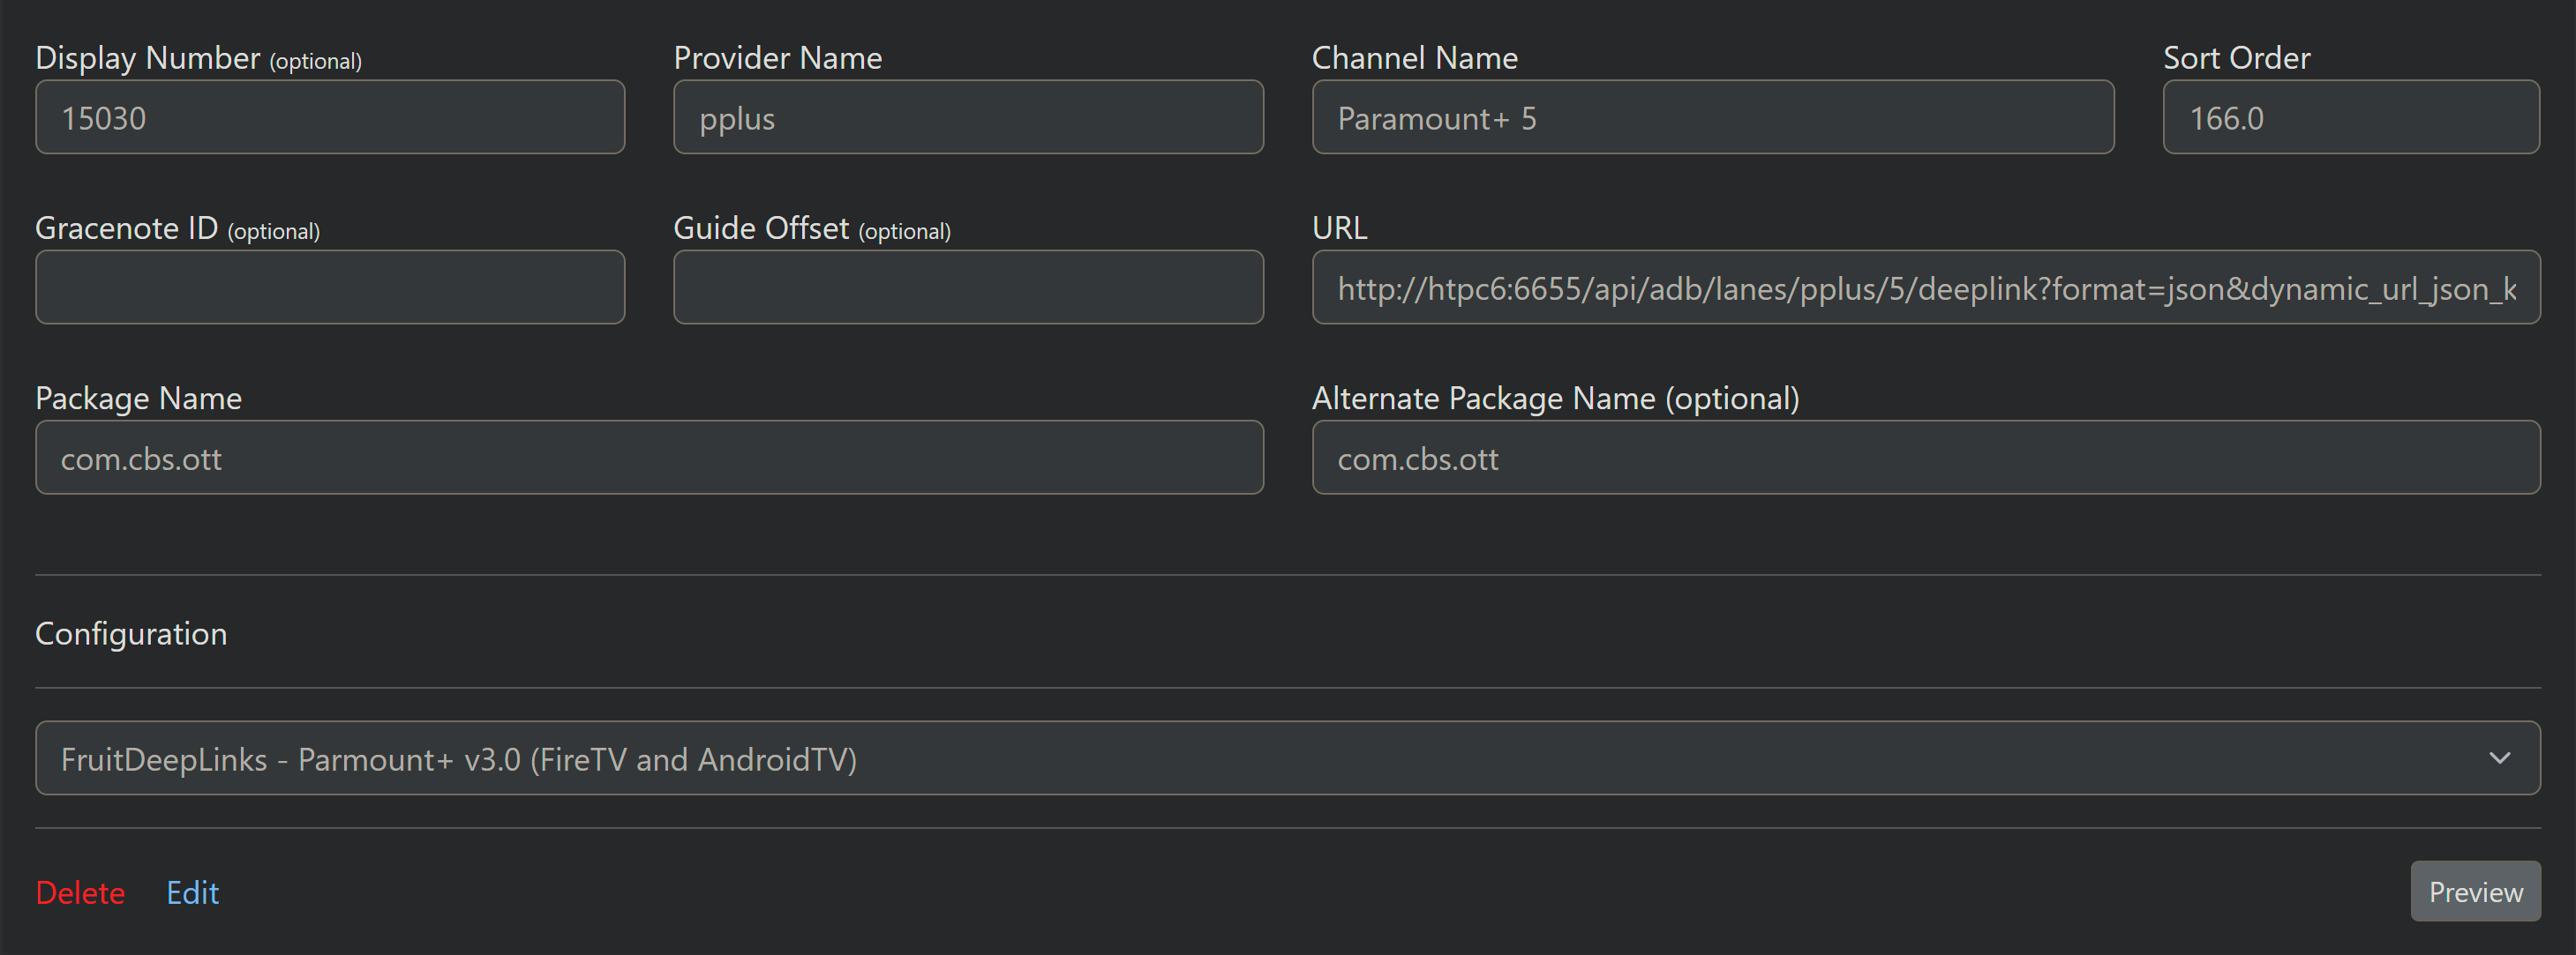This screenshot has height=955, width=2576.
Task: Focus the Provider Name field containing pplus
Action: (968, 118)
